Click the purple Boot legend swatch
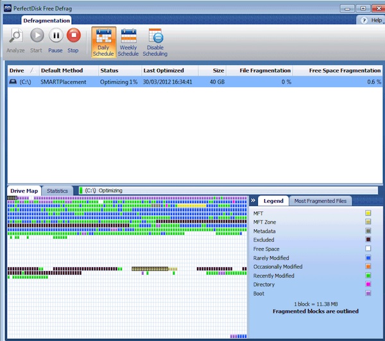385x341 pixels. click(368, 293)
